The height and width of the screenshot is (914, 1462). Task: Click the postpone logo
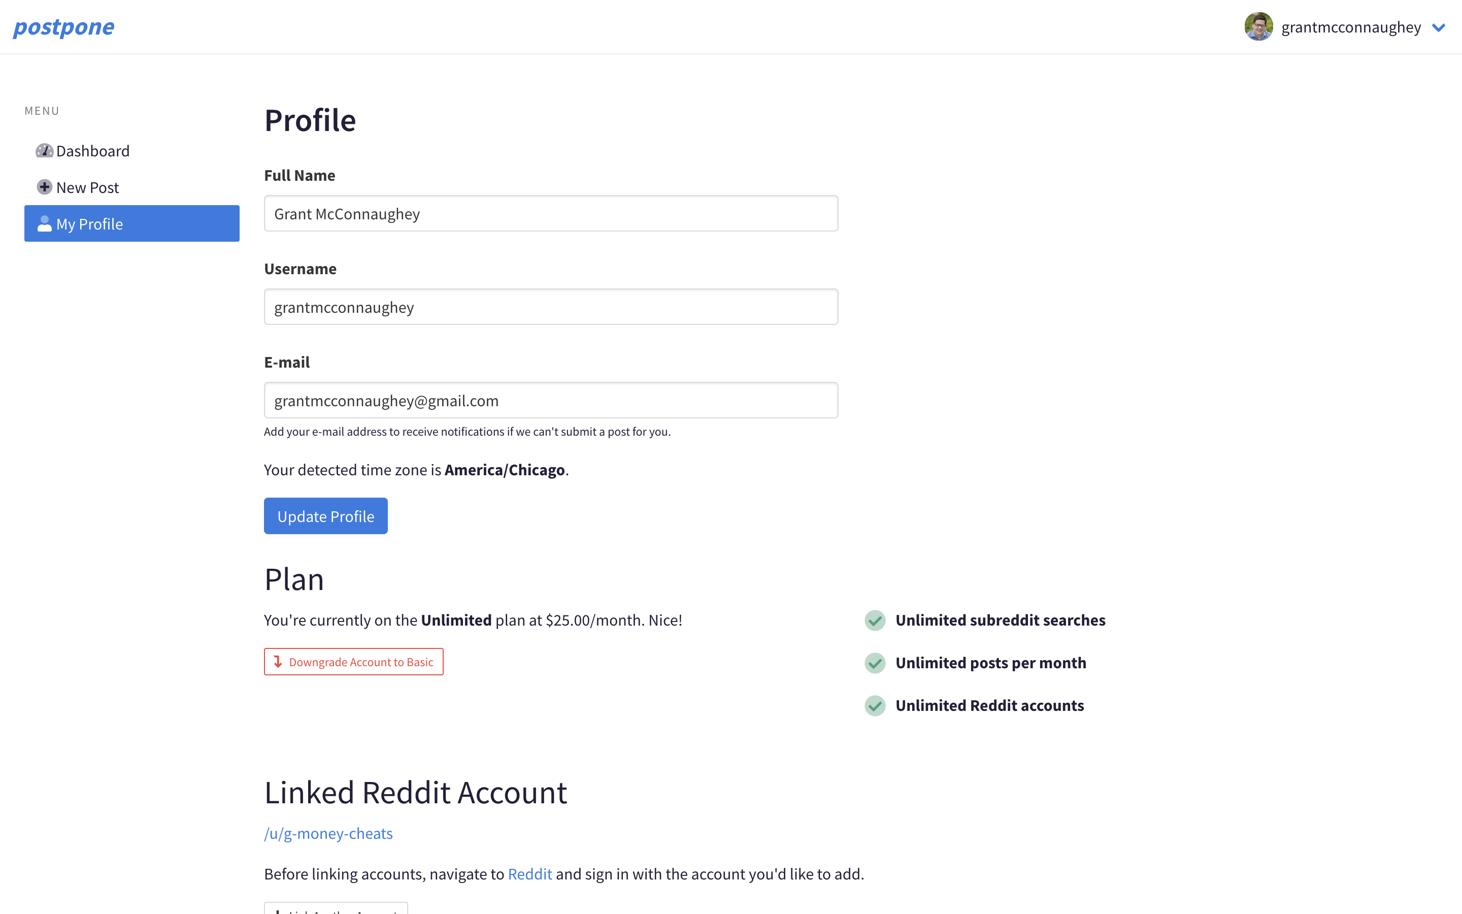(63, 26)
